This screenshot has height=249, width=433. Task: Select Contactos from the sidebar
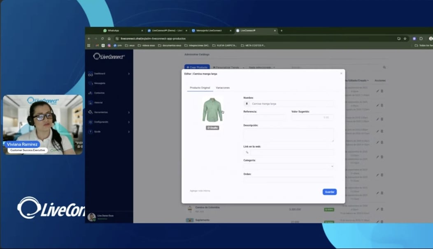pos(100,93)
